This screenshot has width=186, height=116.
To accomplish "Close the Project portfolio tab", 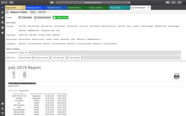I will [107, 7].
